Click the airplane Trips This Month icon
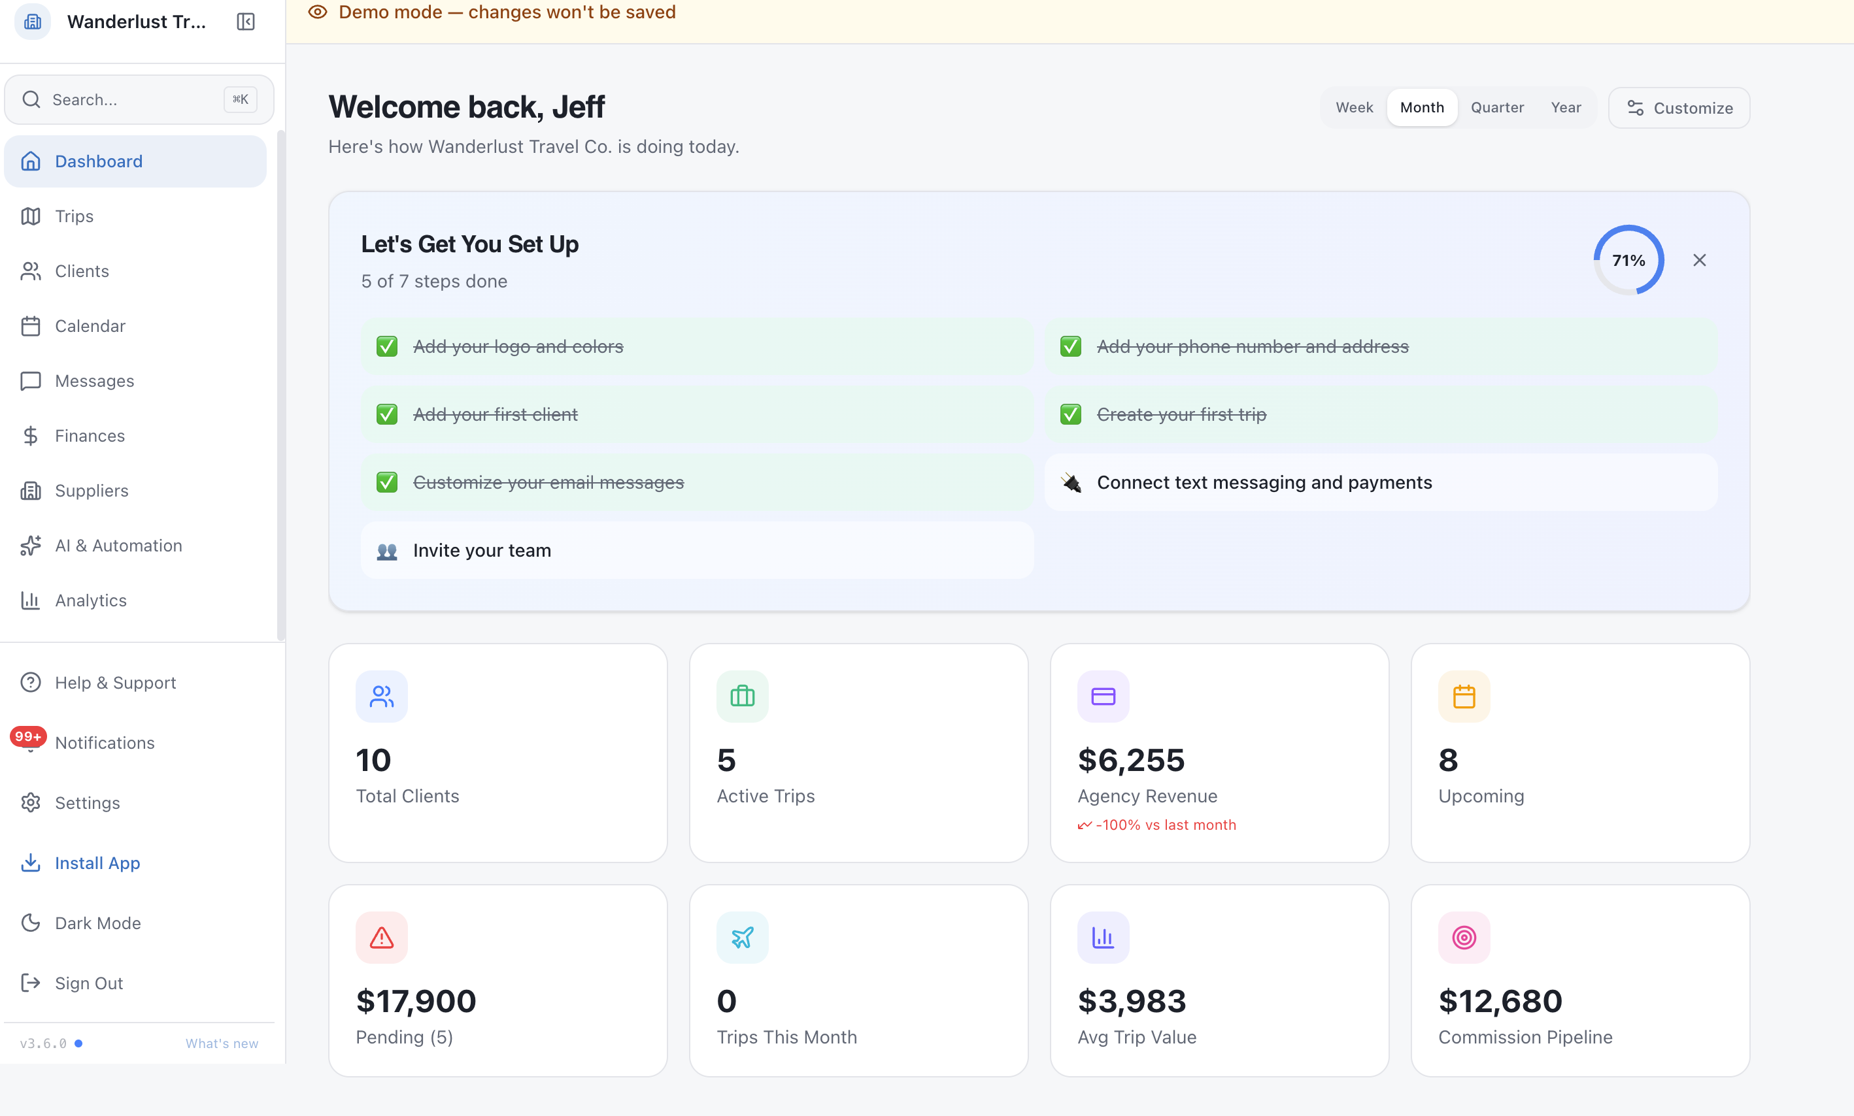This screenshot has width=1854, height=1116. click(742, 937)
